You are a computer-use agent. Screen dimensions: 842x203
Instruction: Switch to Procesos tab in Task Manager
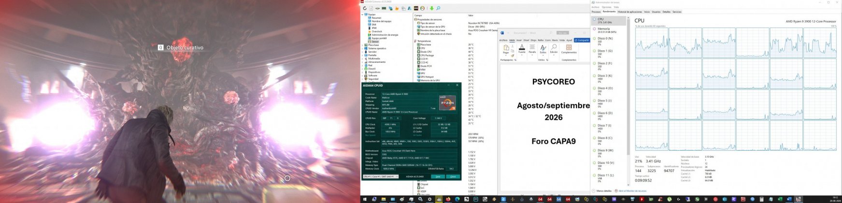596,12
